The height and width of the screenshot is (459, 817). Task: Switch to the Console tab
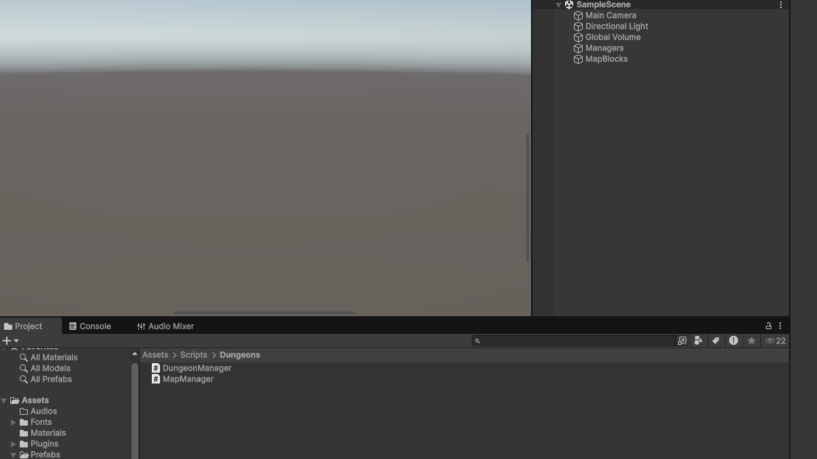(90, 326)
